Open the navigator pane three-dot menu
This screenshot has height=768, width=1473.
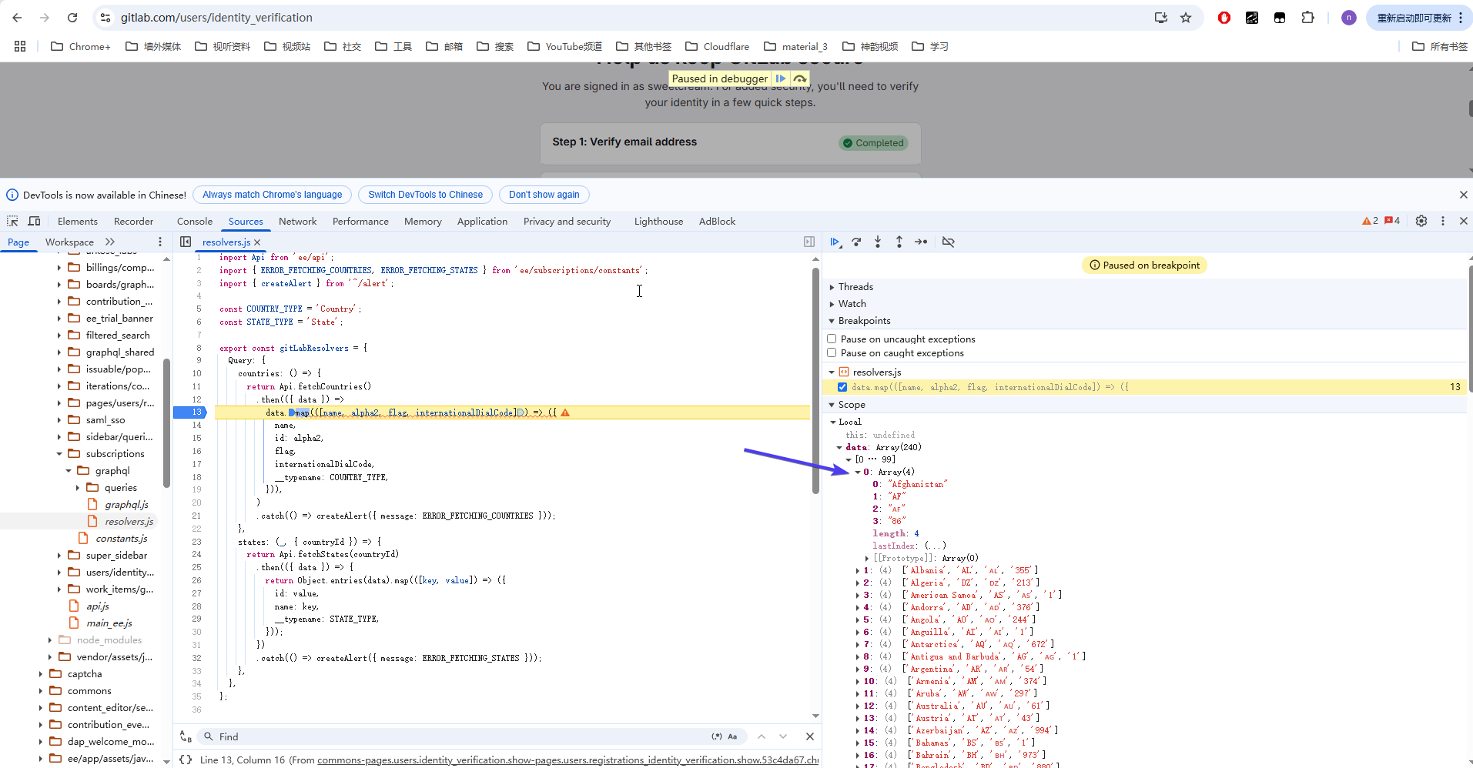(160, 242)
